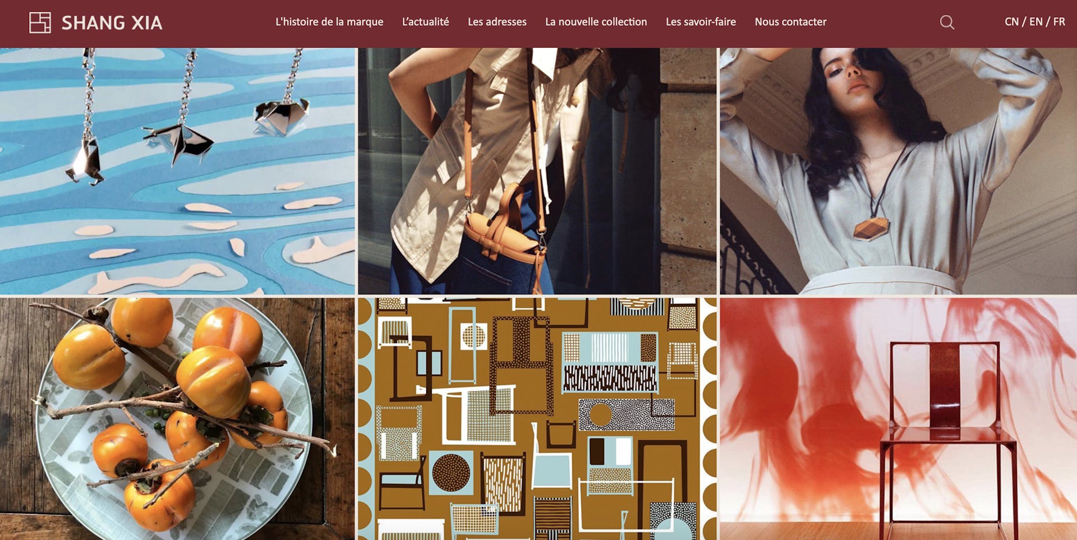Viewport: 1077px width, 540px height.
Task: Switch language to FR
Action: [1059, 22]
